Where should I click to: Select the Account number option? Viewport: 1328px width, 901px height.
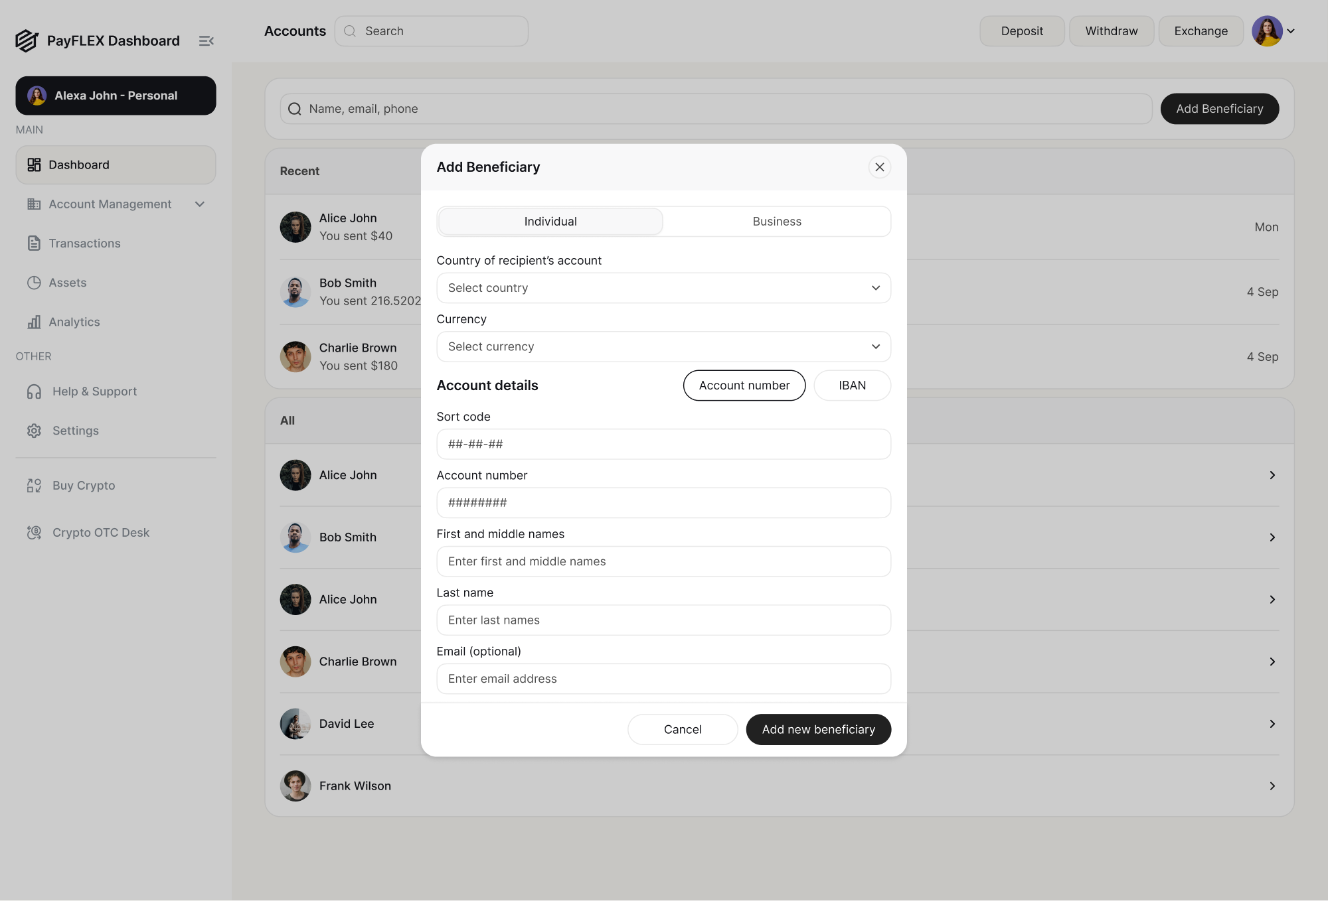pos(744,385)
